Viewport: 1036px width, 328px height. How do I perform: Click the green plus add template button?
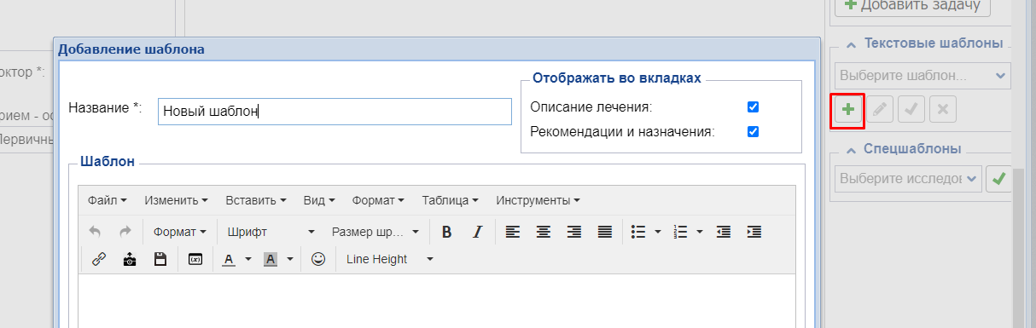point(848,109)
